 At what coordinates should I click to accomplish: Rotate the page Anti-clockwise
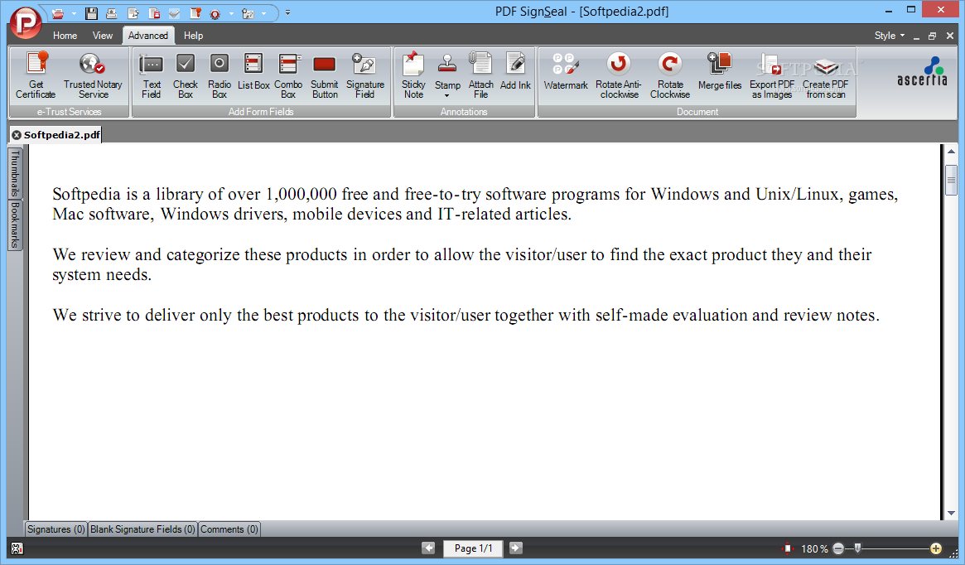[619, 75]
